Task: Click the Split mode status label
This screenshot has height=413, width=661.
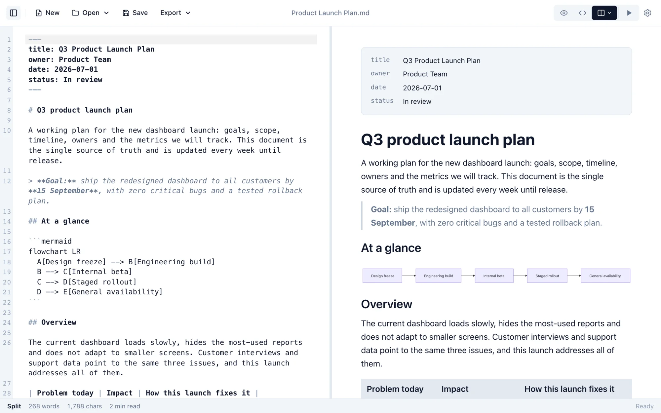Action: tap(14, 406)
